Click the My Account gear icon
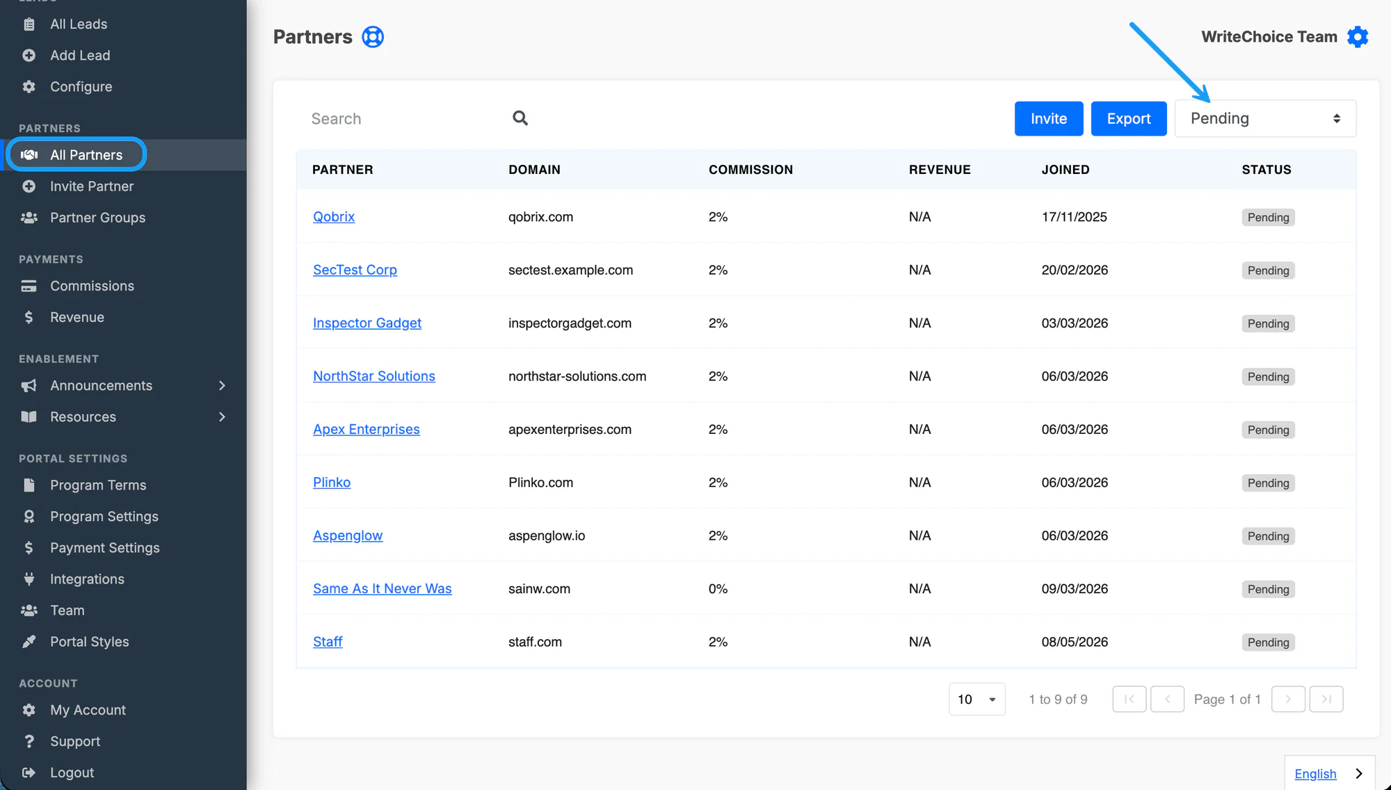1391x790 pixels. coord(29,710)
